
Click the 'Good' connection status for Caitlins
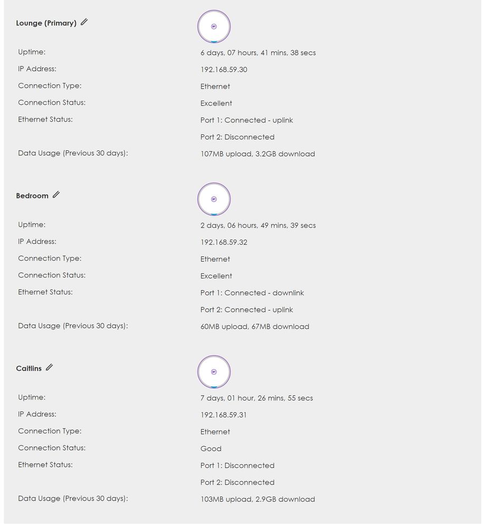pyautogui.click(x=211, y=448)
